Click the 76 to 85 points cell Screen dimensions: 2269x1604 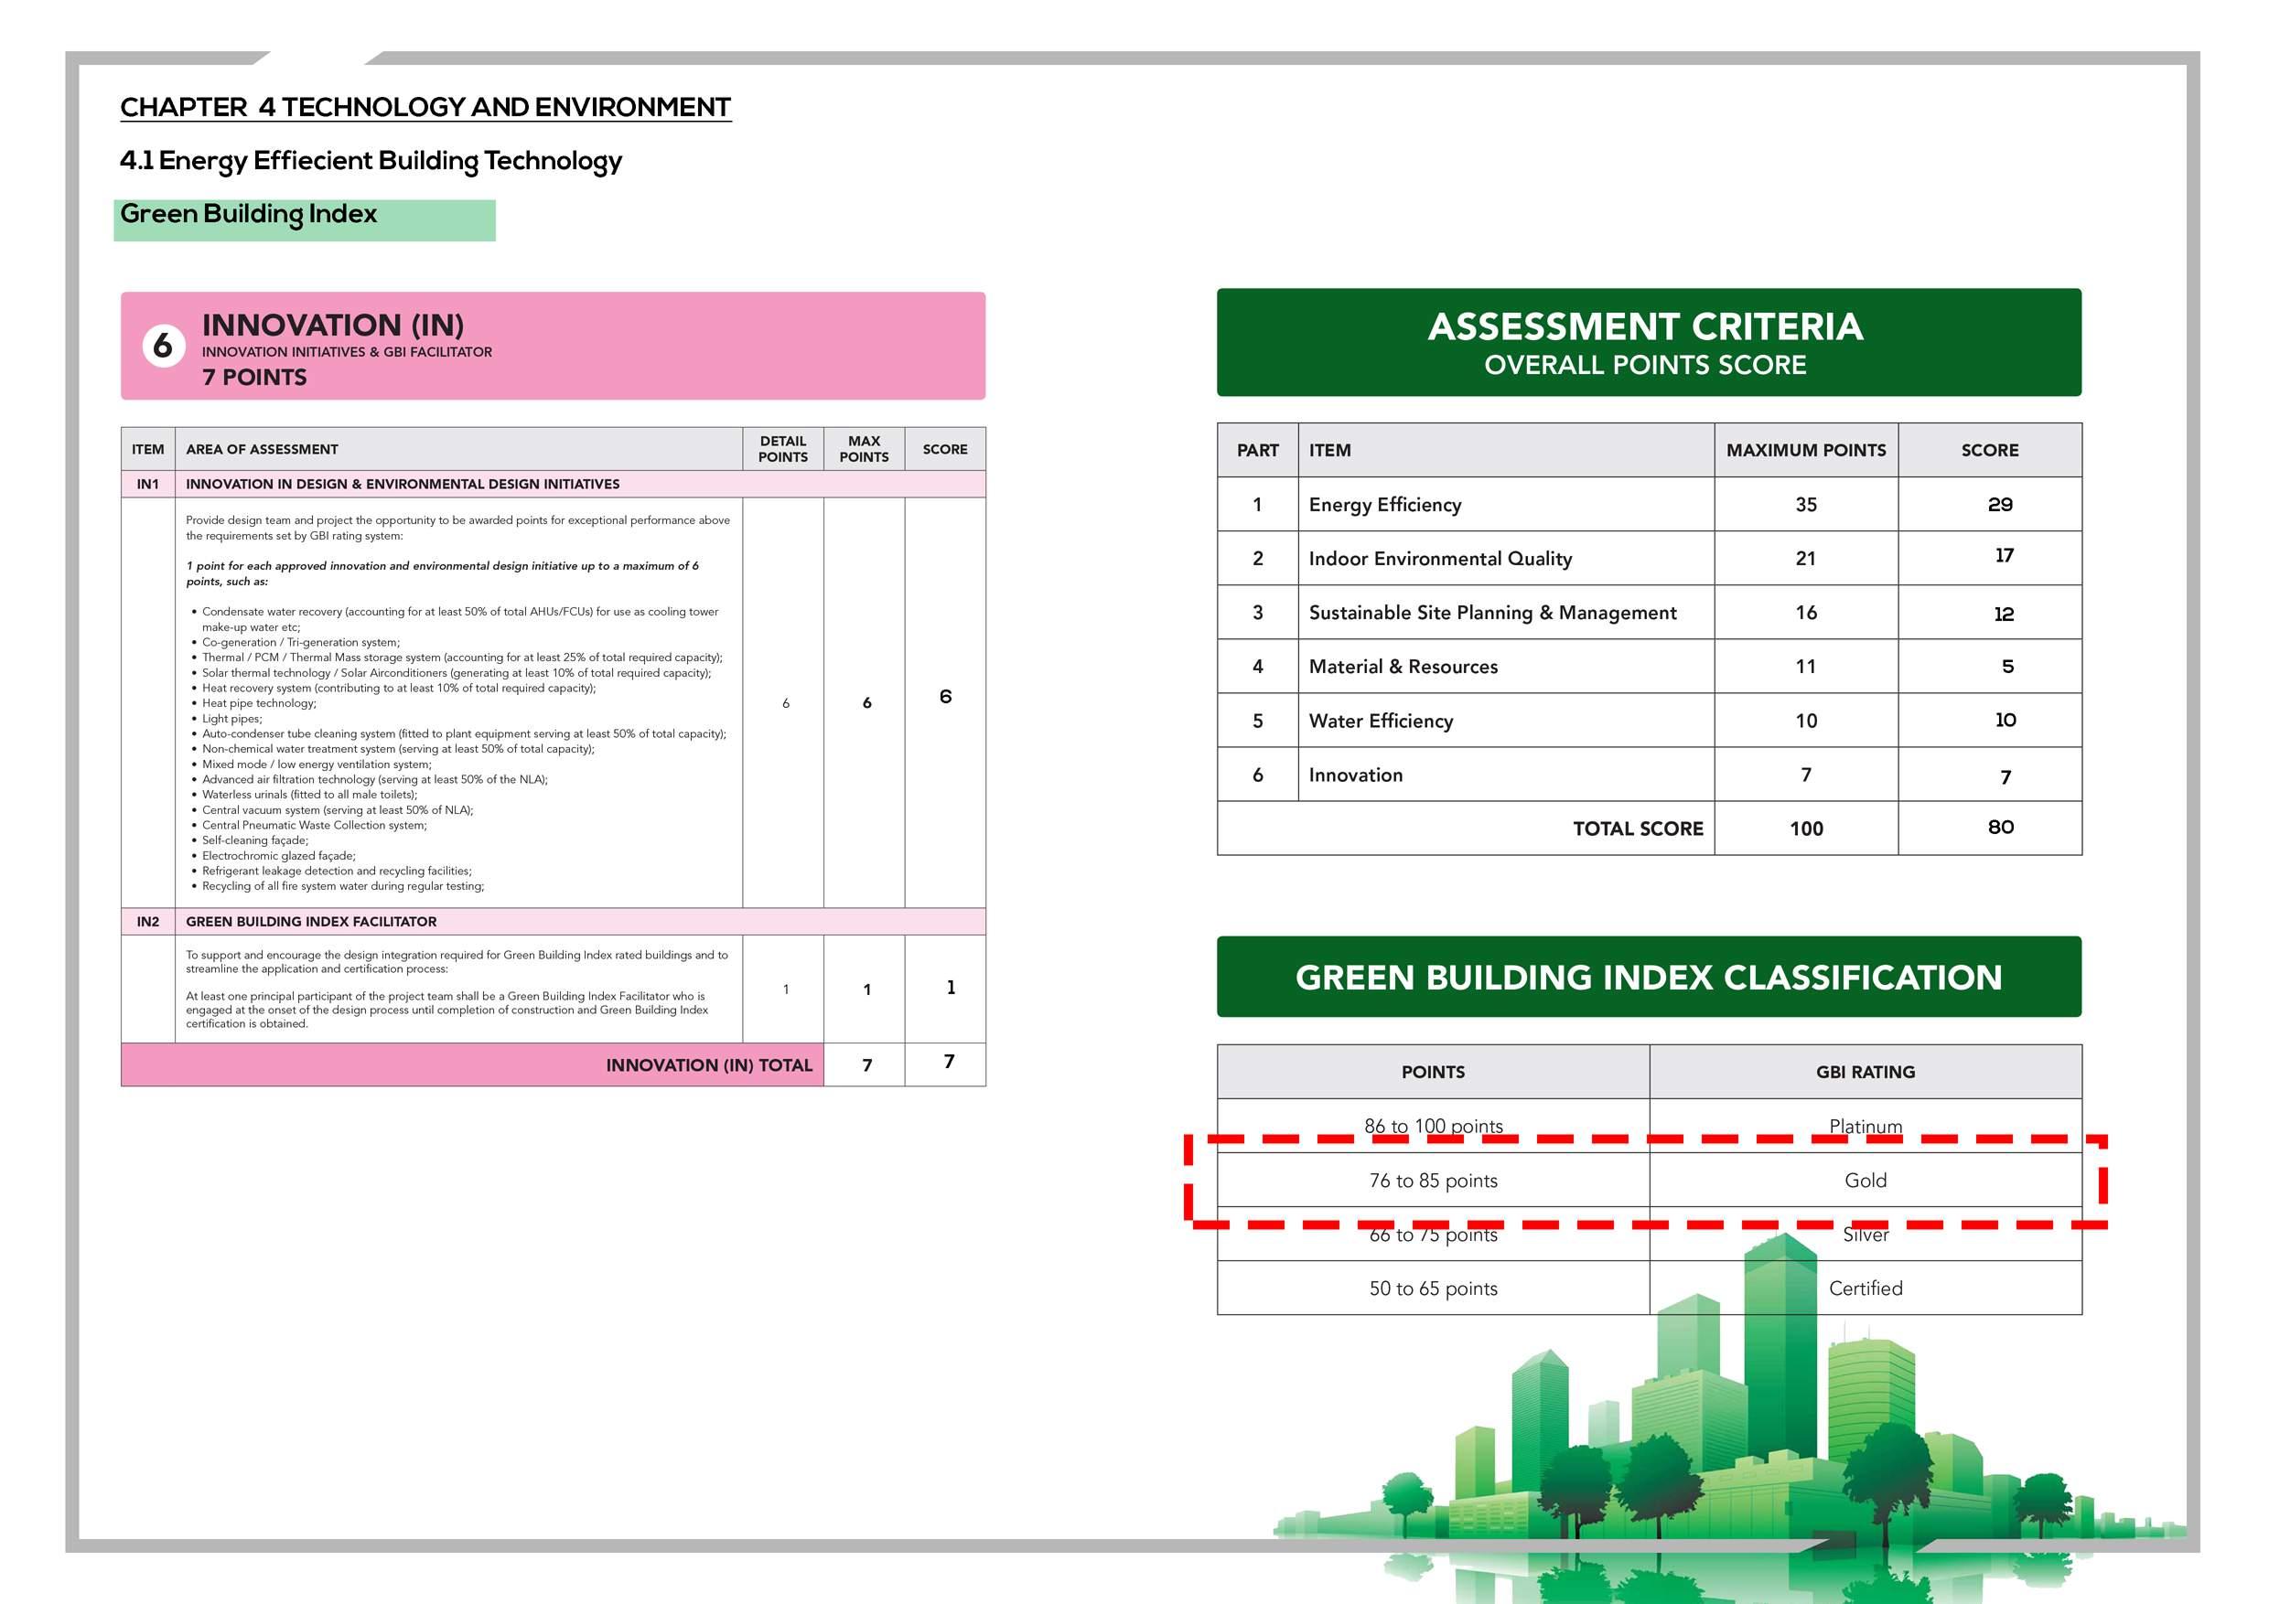click(x=1433, y=1181)
